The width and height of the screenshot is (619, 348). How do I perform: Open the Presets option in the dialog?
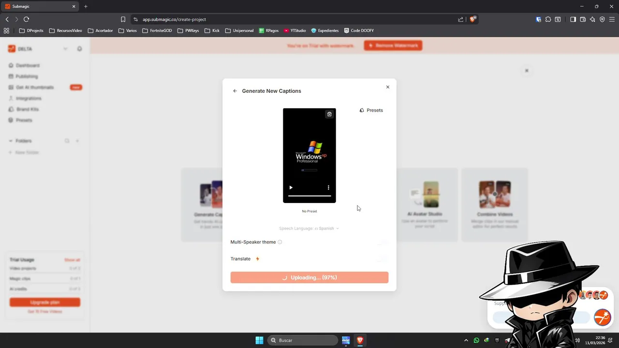click(371, 110)
